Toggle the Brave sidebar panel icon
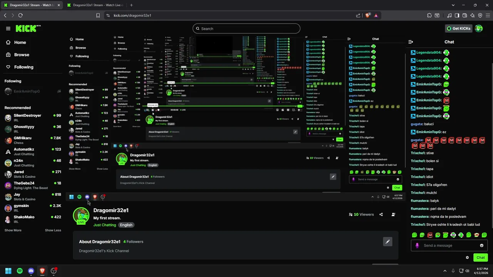The image size is (493, 277). coord(457,15)
